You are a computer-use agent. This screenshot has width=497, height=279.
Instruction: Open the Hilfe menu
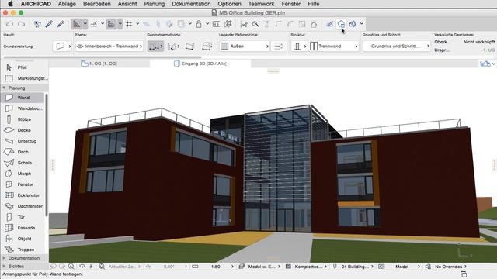click(314, 4)
